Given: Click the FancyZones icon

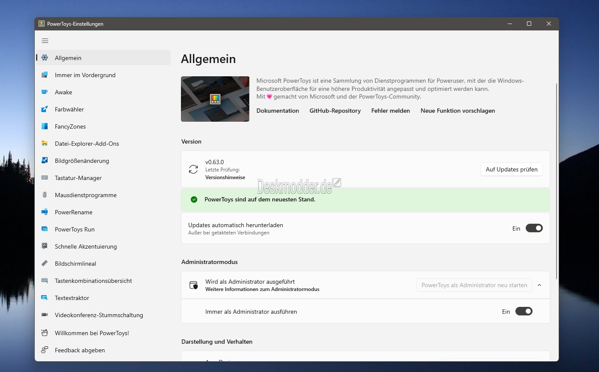Looking at the screenshot, I should tap(45, 126).
